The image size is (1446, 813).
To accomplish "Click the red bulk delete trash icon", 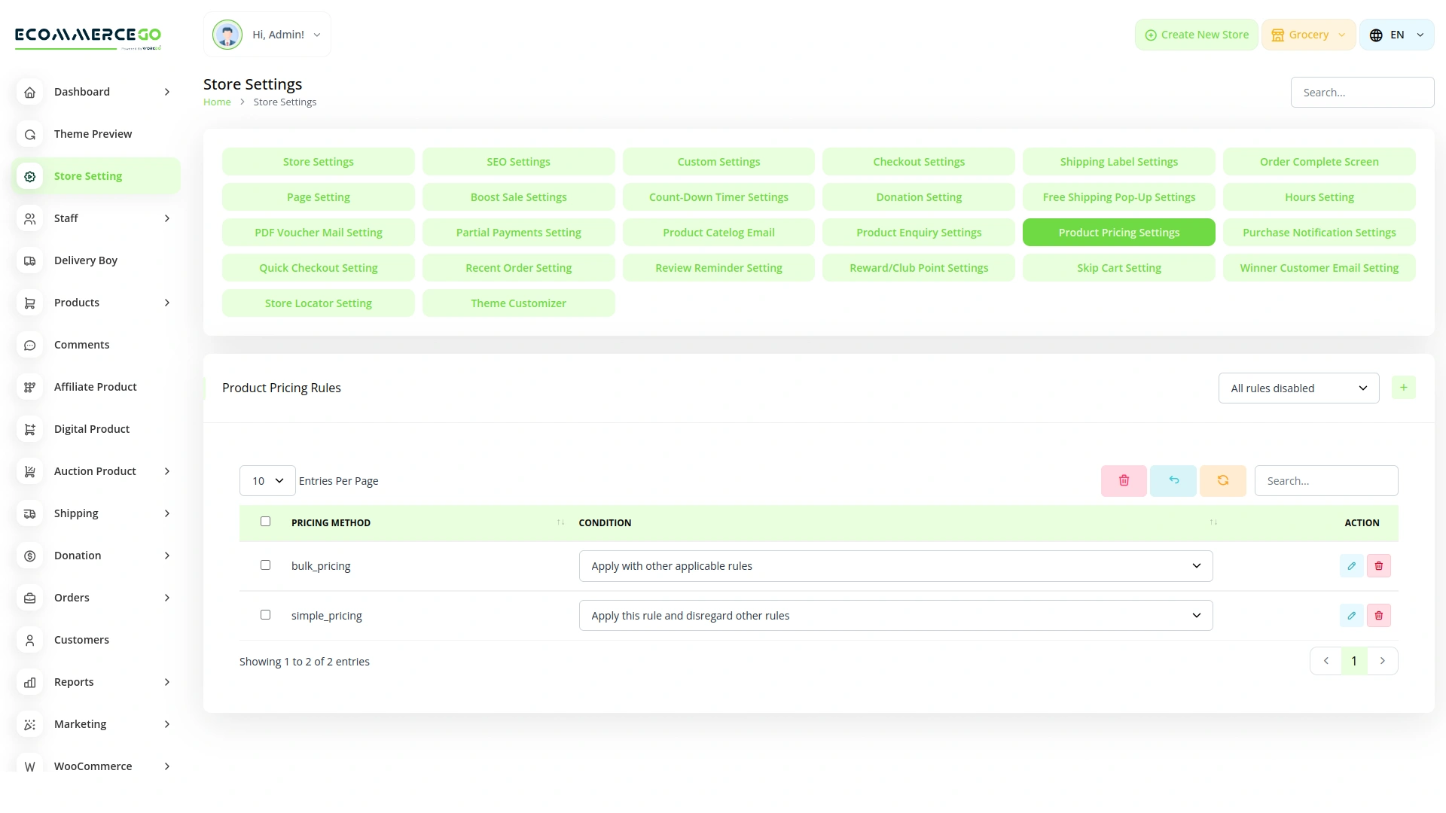I will (x=1124, y=480).
